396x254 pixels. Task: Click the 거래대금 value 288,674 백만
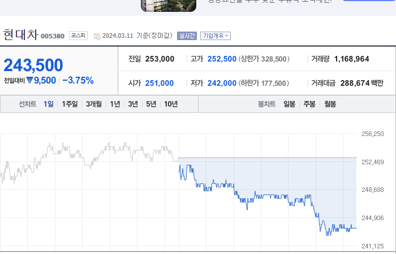pyautogui.click(x=361, y=83)
